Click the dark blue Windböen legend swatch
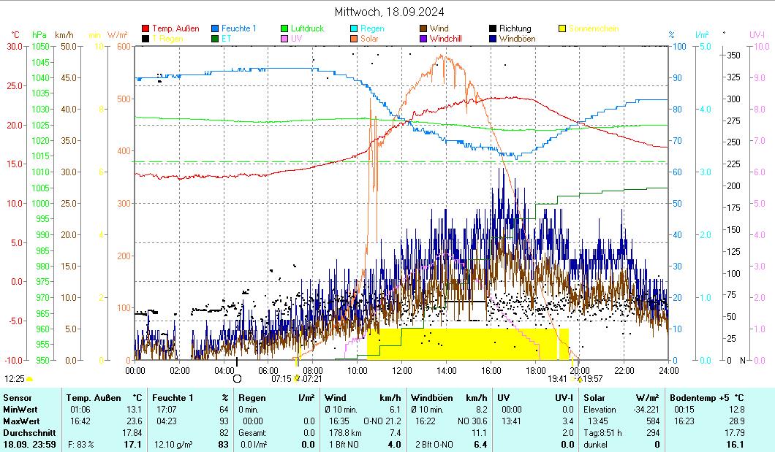Viewport: 775px width, 452px height. pos(493,39)
